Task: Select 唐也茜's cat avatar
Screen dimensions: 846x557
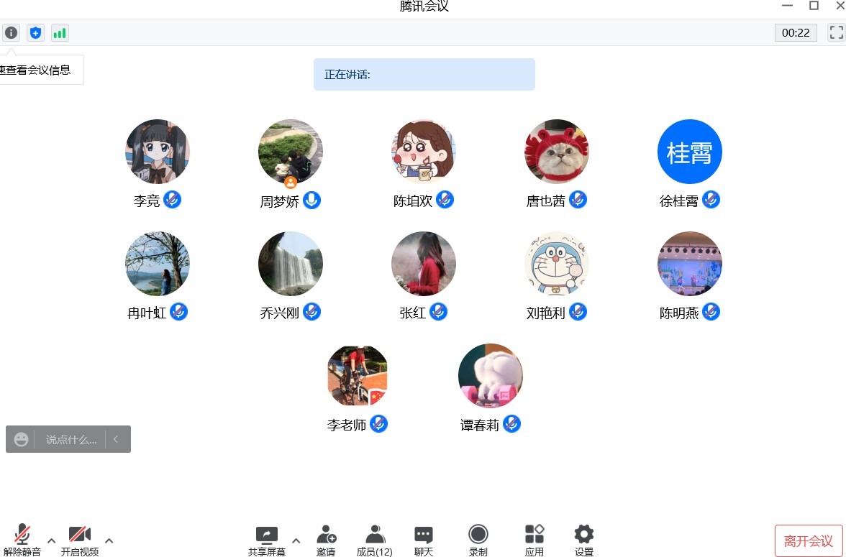Action: click(x=556, y=152)
